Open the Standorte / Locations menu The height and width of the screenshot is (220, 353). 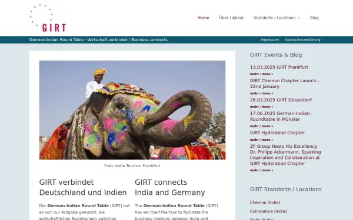[274, 18]
